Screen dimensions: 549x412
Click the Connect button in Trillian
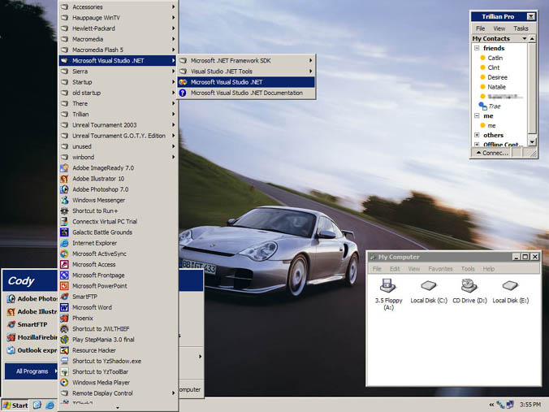click(x=492, y=153)
